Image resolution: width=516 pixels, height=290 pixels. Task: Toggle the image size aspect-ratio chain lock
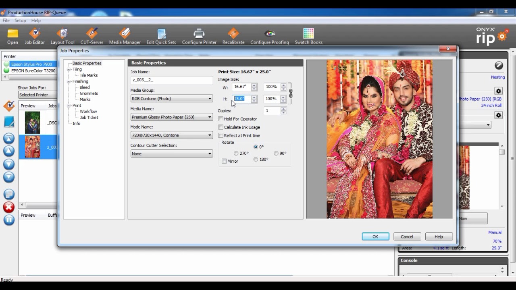pos(291,93)
